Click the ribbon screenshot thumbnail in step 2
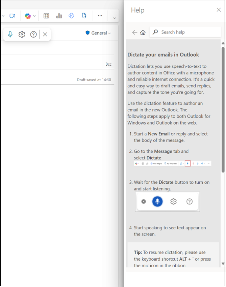The image size is (226, 287). 173,163
